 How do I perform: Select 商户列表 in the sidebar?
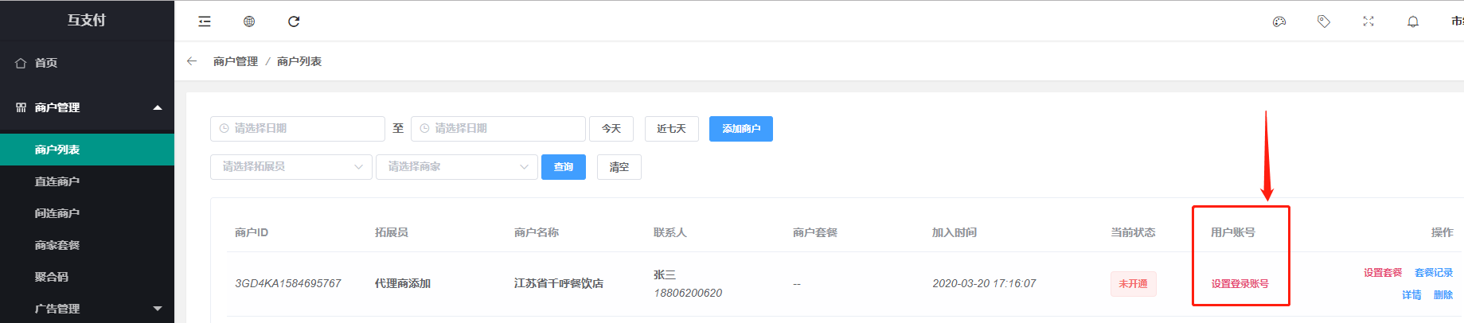coord(88,150)
